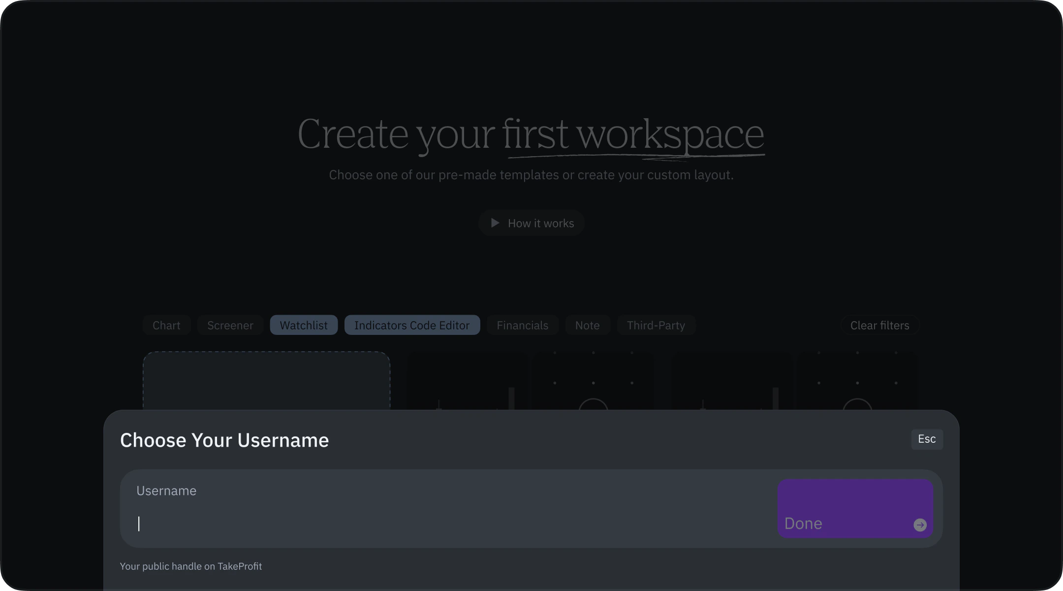The height and width of the screenshot is (591, 1063).
Task: Submit username with the Done button
Action: (855, 508)
